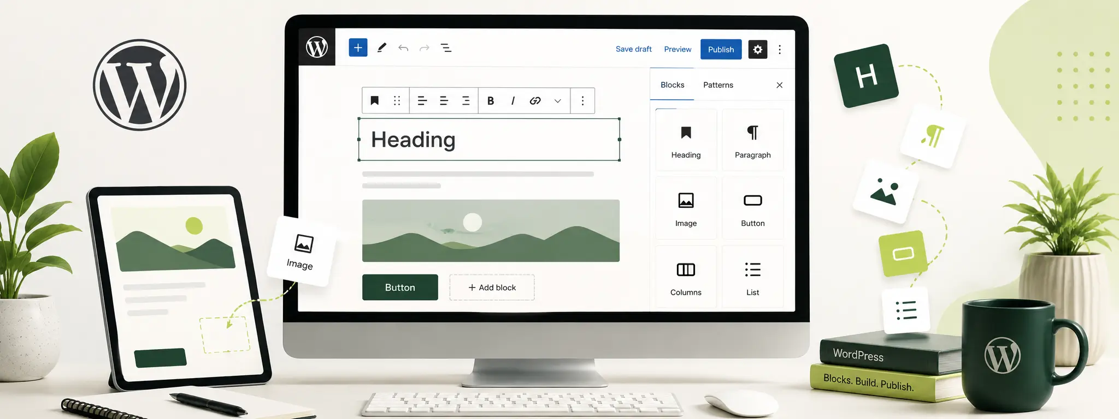
Task: Click the landscape image on the tablet
Action: (174, 239)
